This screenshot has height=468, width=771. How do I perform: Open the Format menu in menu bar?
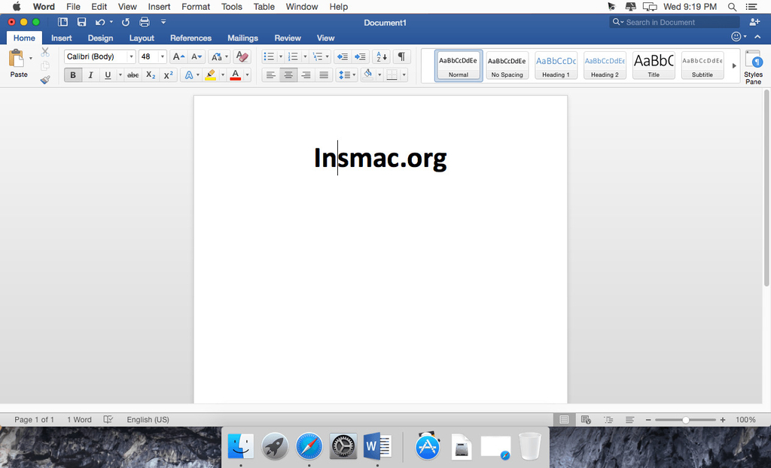[196, 7]
